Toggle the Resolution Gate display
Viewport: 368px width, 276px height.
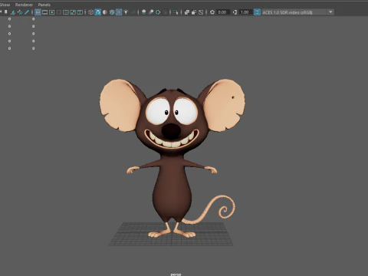tap(51, 12)
